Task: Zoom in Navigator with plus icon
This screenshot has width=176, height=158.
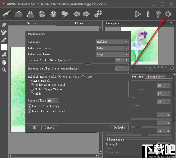Action: point(172,68)
